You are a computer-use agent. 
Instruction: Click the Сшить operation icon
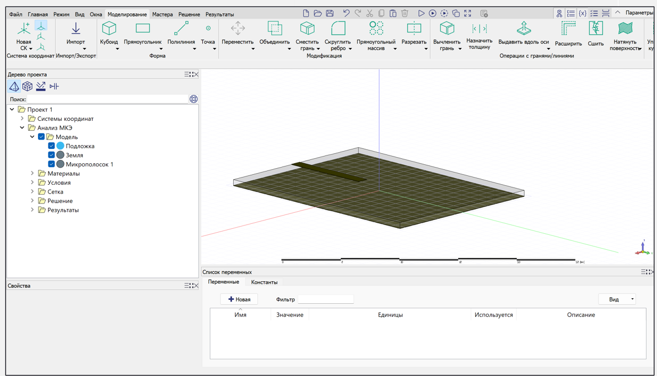click(595, 33)
